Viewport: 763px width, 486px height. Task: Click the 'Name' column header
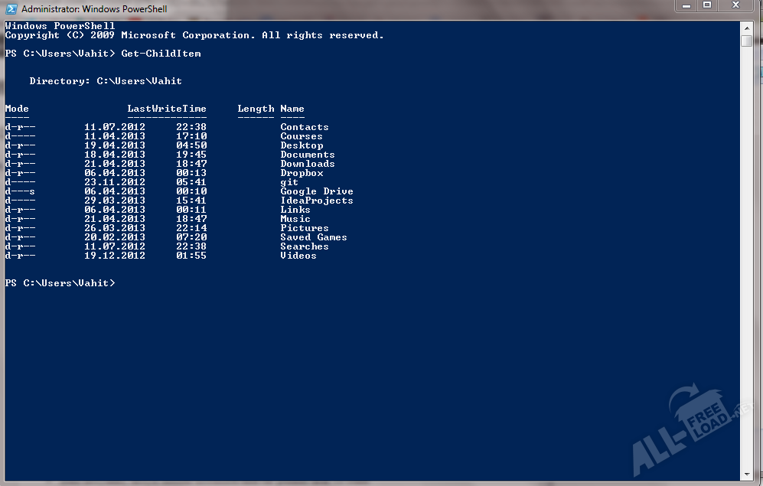click(292, 109)
